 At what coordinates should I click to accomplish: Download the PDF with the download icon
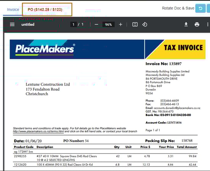coord(186,24)
